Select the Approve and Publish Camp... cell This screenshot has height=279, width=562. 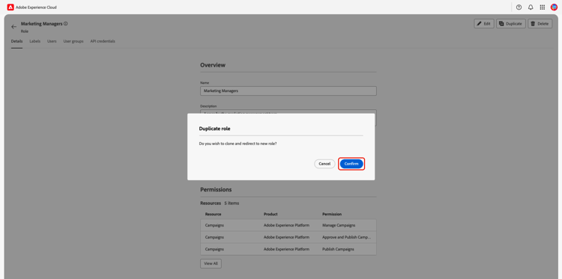pyautogui.click(x=347, y=237)
